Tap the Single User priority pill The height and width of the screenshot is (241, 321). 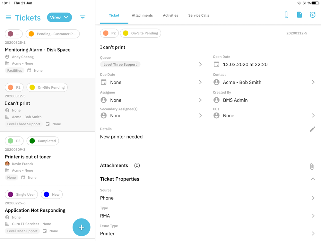[x=21, y=194]
